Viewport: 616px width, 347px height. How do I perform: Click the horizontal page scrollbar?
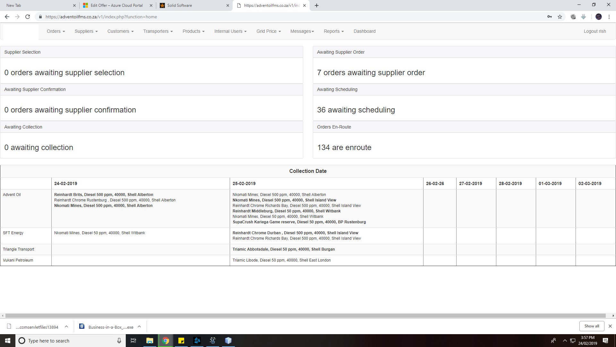pyautogui.click(x=305, y=316)
